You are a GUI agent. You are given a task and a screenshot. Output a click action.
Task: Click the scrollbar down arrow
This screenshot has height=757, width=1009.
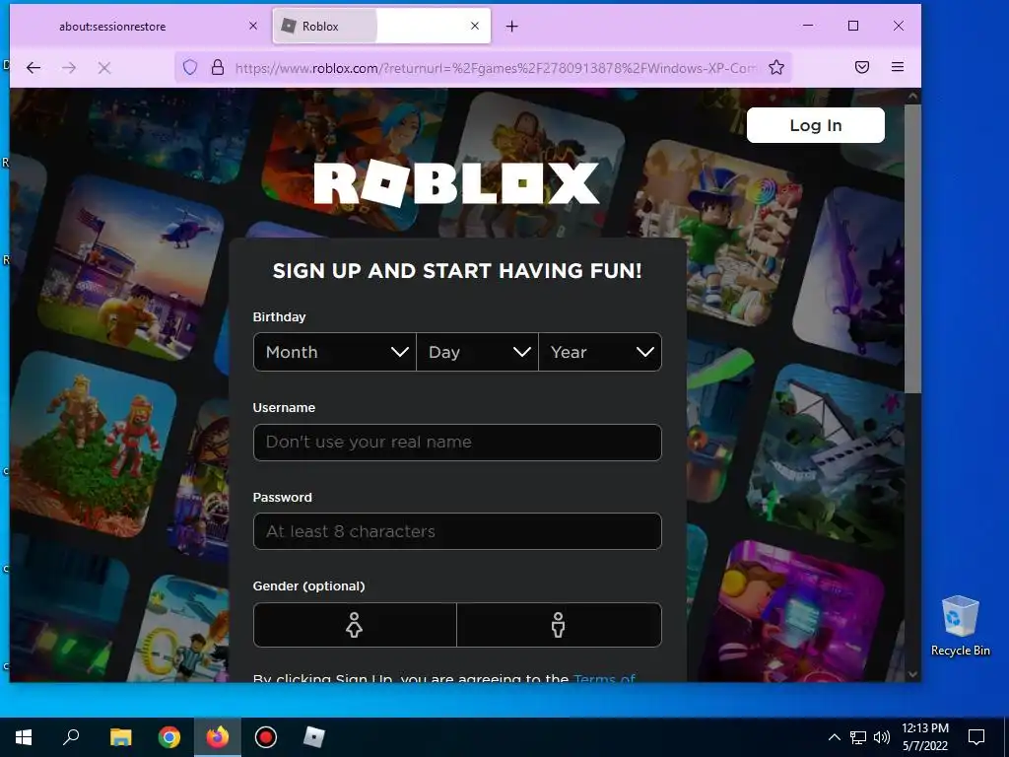point(912,674)
